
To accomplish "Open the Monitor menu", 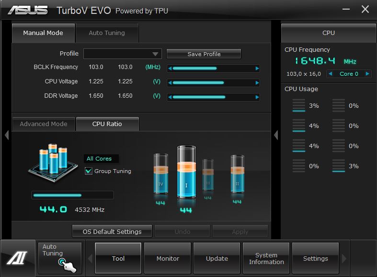I will [x=168, y=258].
